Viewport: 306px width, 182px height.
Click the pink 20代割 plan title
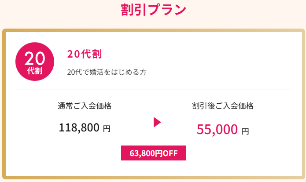click(x=84, y=54)
